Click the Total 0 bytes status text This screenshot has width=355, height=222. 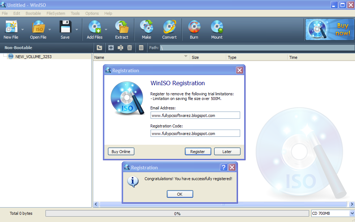tap(21, 213)
